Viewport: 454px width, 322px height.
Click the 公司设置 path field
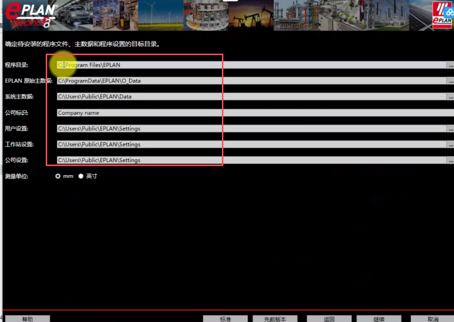[251, 160]
